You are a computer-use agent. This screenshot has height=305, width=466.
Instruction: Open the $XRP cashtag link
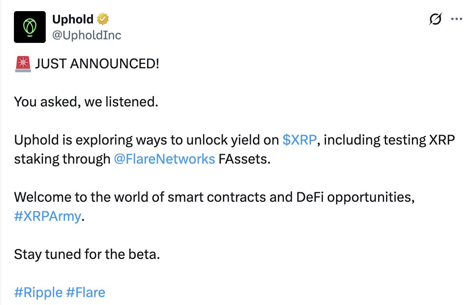(x=299, y=140)
